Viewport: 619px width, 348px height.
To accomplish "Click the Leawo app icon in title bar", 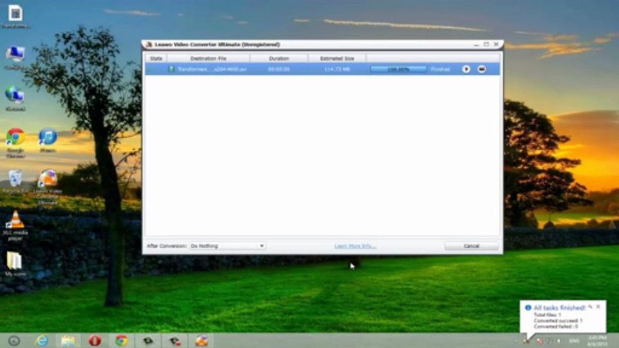I will (x=150, y=44).
